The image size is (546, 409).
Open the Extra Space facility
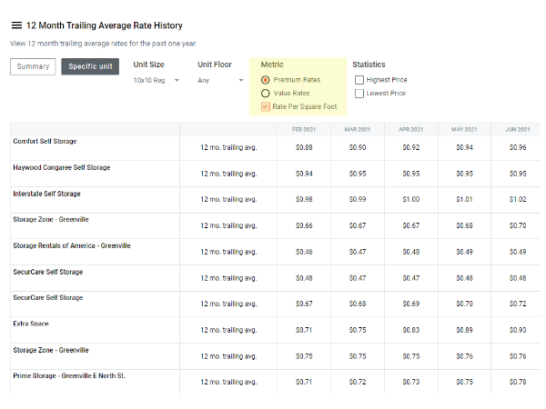pos(31,324)
